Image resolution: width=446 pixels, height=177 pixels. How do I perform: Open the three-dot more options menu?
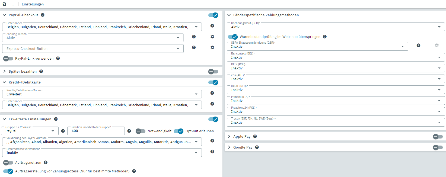tap(13, 4)
